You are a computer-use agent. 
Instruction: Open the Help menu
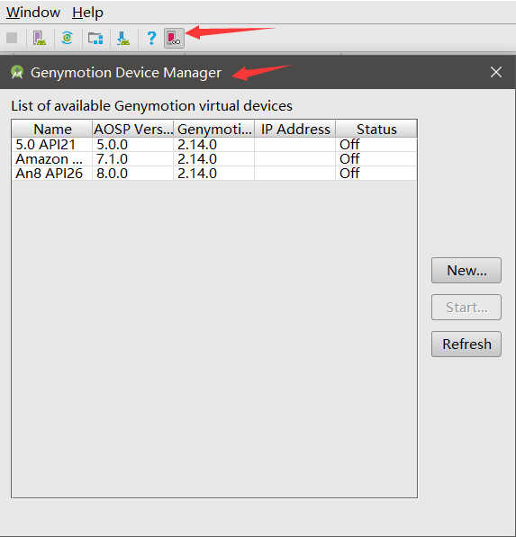click(87, 13)
